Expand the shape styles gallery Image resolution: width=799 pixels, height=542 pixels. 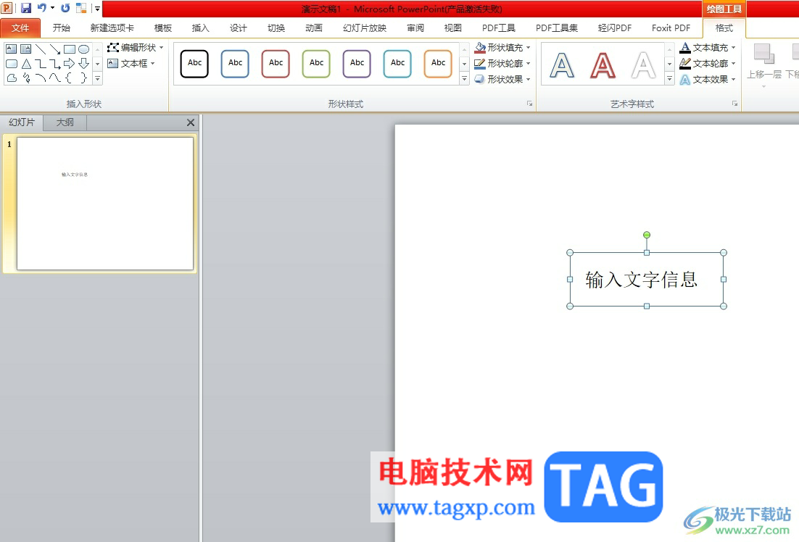tap(464, 78)
